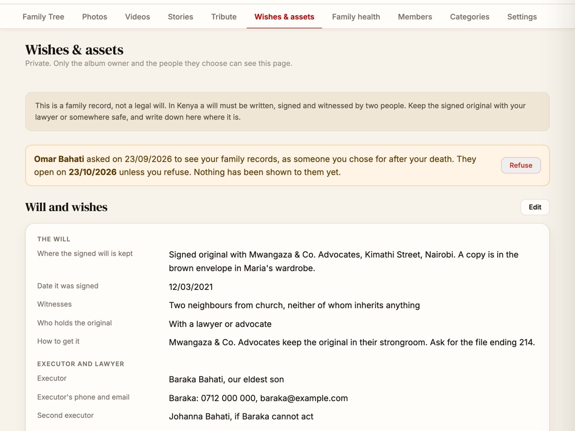
Task: Click the 'Who holds the original' label
Action: (x=74, y=323)
